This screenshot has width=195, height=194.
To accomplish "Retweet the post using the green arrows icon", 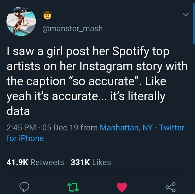I will (73, 186).
